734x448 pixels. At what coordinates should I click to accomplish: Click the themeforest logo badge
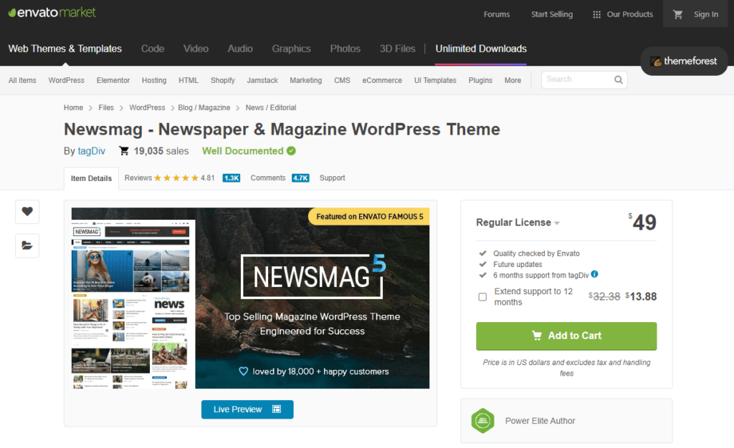click(x=684, y=62)
